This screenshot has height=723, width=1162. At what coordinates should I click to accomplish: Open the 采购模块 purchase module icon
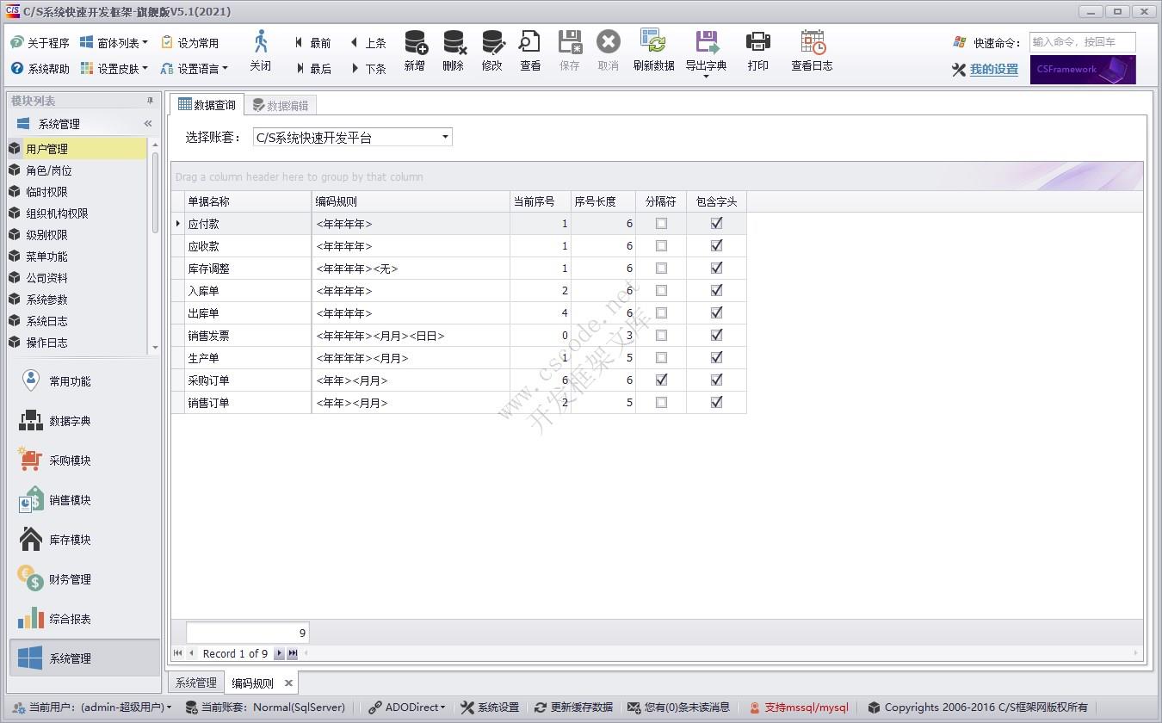click(31, 460)
